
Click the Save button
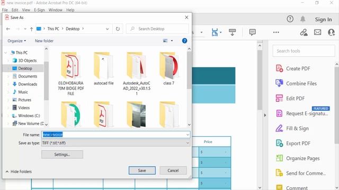pos(142,170)
